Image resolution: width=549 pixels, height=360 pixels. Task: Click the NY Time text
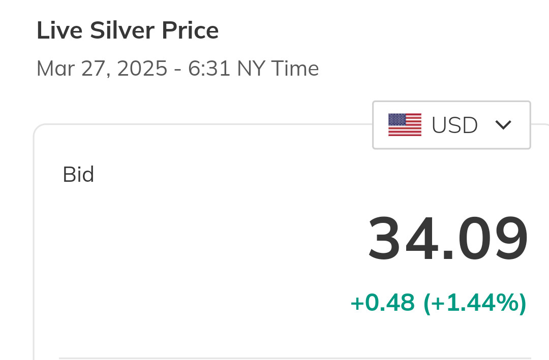click(x=278, y=69)
